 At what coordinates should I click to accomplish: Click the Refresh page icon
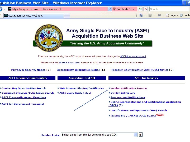coord(140,9)
